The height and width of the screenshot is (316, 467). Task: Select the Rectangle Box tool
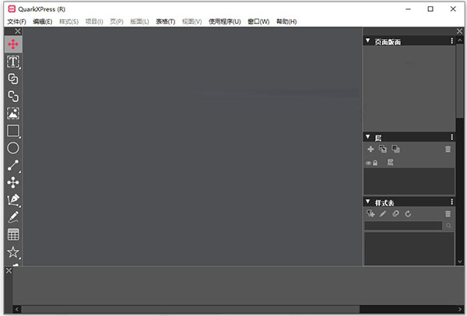pos(13,131)
